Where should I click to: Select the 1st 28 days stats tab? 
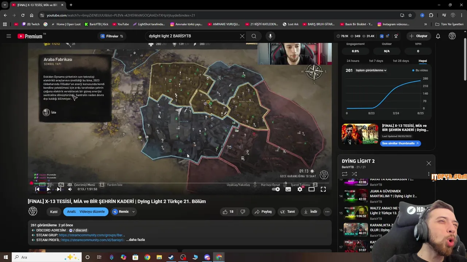click(x=401, y=61)
